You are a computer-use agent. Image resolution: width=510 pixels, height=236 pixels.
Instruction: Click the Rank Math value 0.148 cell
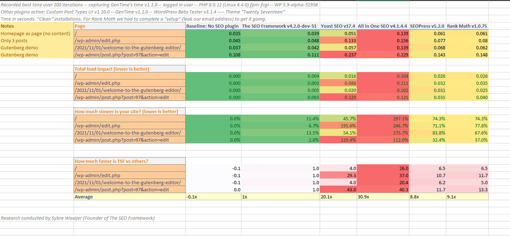click(x=467, y=55)
